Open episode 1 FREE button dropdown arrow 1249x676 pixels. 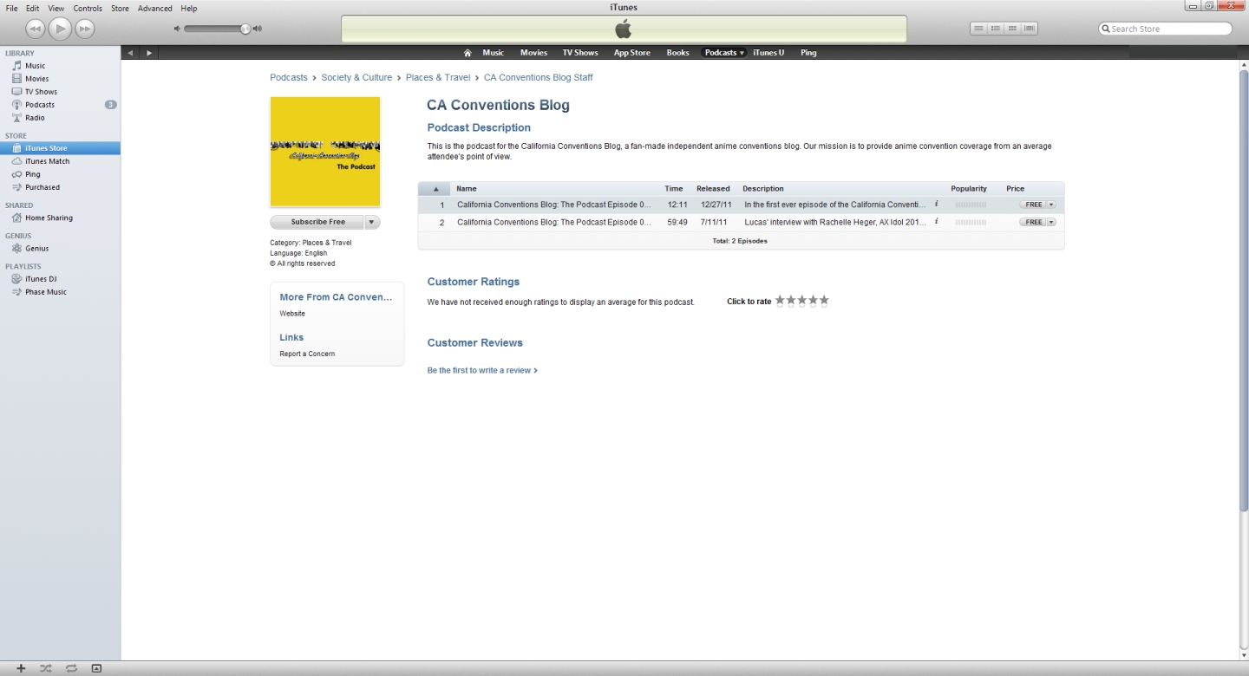click(x=1051, y=205)
